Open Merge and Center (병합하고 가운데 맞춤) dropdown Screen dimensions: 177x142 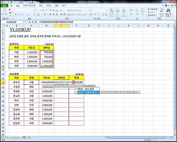click(x=87, y=14)
